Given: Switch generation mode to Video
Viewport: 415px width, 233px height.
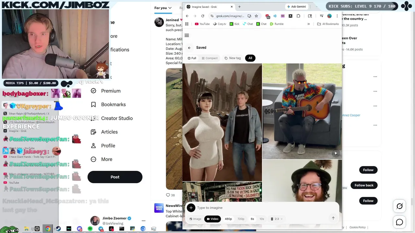Looking at the screenshot, I should pos(213,219).
